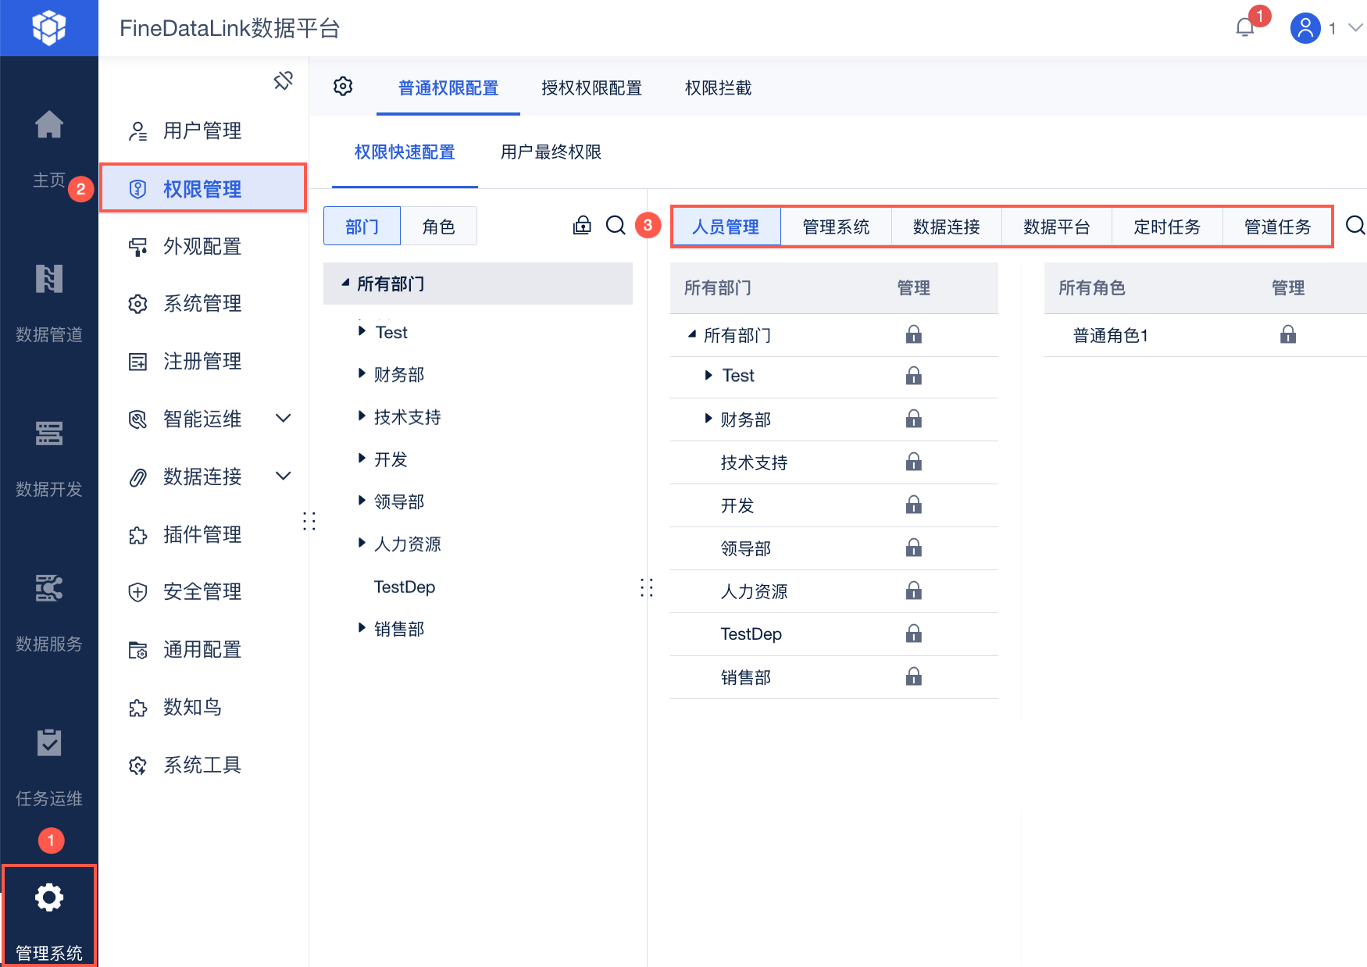Select TestDep in the left tree
Image resolution: width=1367 pixels, height=967 pixels.
[405, 587]
